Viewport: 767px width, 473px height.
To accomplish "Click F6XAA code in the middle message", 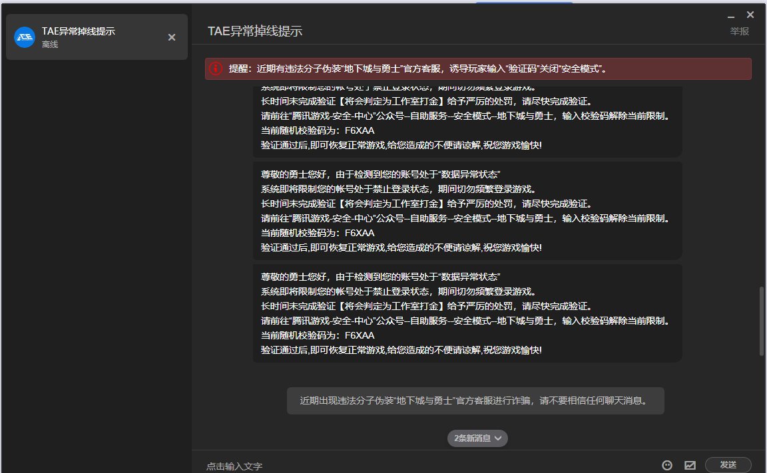I will pos(360,233).
